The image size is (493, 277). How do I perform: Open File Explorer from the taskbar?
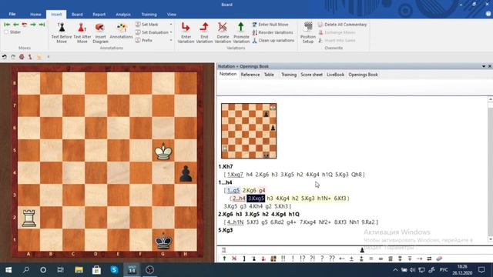click(79, 270)
